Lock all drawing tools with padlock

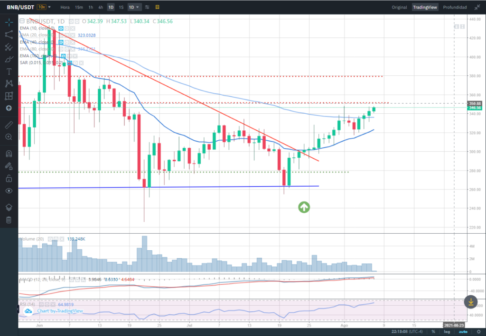pos(9,179)
